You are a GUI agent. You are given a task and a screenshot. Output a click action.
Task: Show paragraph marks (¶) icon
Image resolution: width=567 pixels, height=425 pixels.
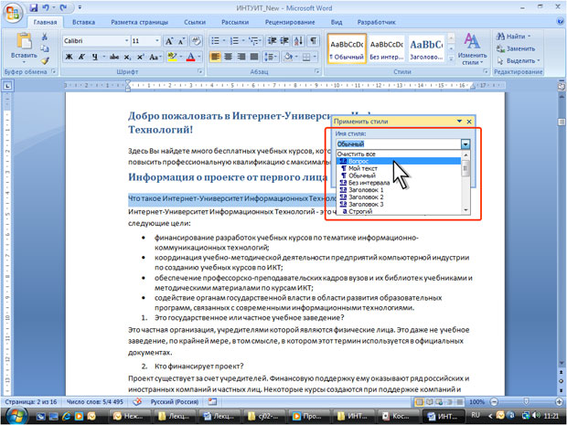coord(312,41)
